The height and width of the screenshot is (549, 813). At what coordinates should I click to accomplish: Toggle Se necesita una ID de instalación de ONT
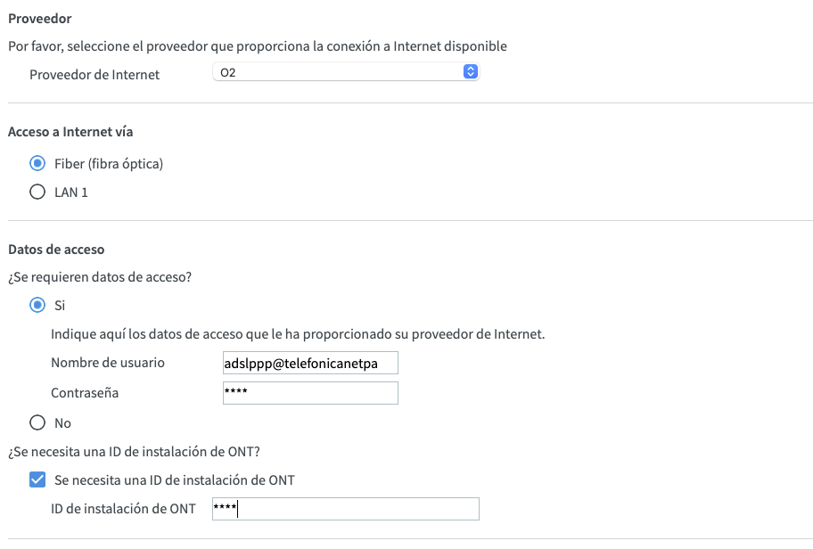tap(37, 479)
